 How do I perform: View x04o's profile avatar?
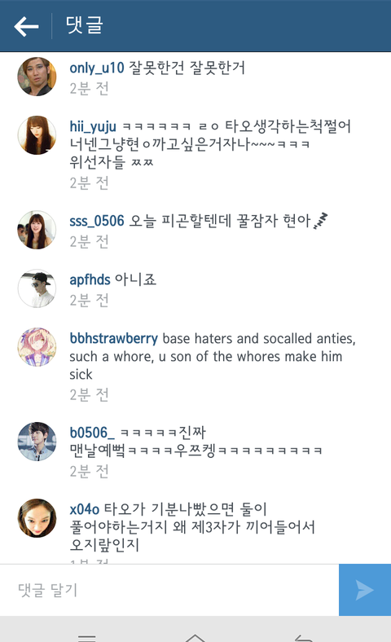[x=37, y=518]
